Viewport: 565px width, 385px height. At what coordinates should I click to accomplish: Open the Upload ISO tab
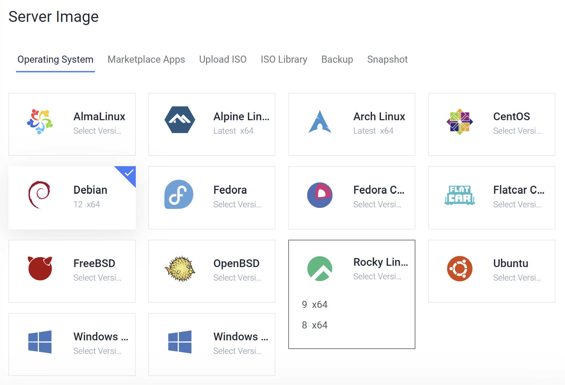coord(223,59)
